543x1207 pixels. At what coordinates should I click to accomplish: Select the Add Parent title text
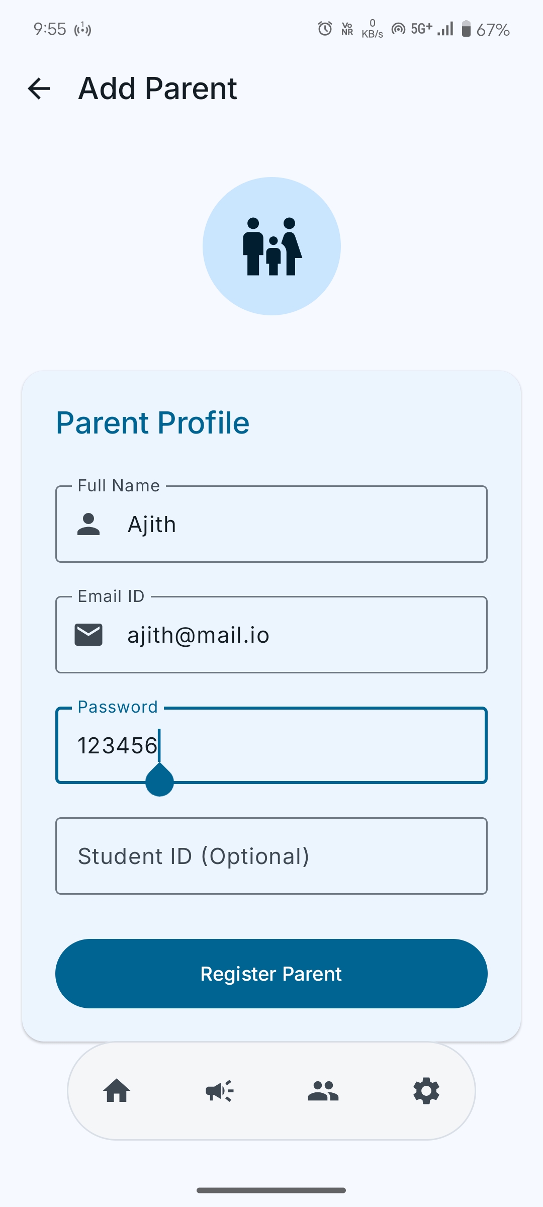click(156, 89)
